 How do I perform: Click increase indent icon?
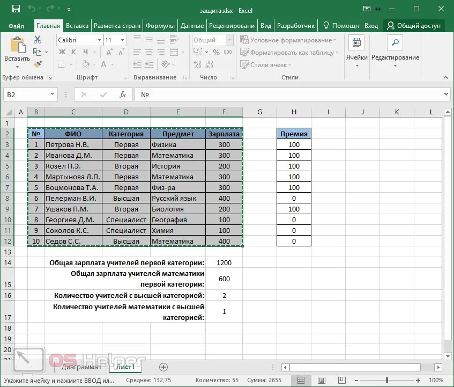click(x=149, y=64)
